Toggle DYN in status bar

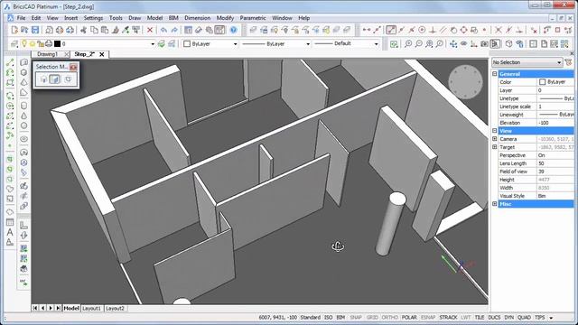[509, 317]
